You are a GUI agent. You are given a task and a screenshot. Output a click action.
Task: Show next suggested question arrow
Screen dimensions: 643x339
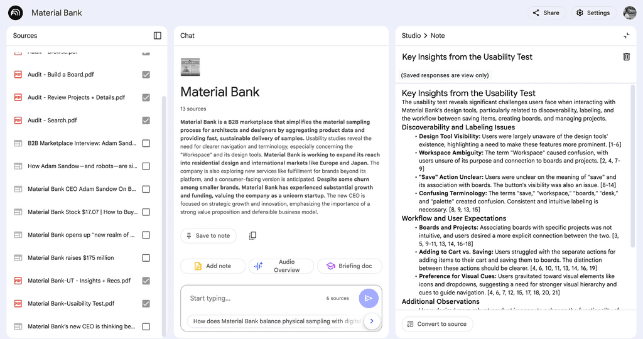pos(372,321)
